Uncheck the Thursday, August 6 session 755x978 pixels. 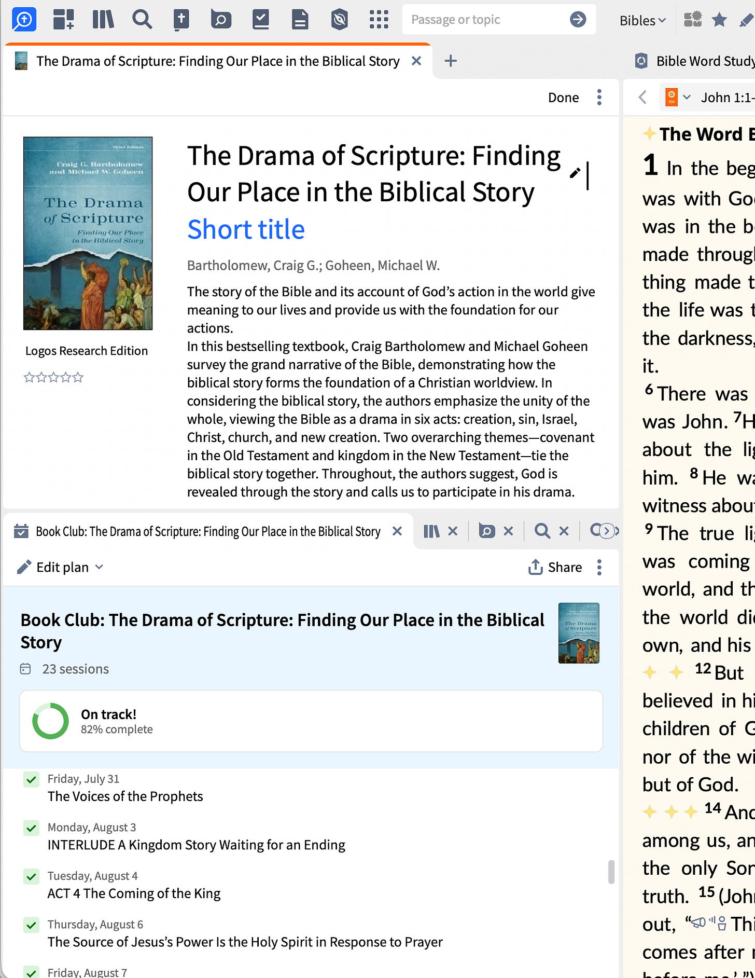point(32,925)
